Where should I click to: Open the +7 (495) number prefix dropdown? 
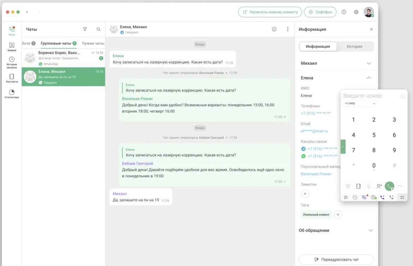coord(360,104)
